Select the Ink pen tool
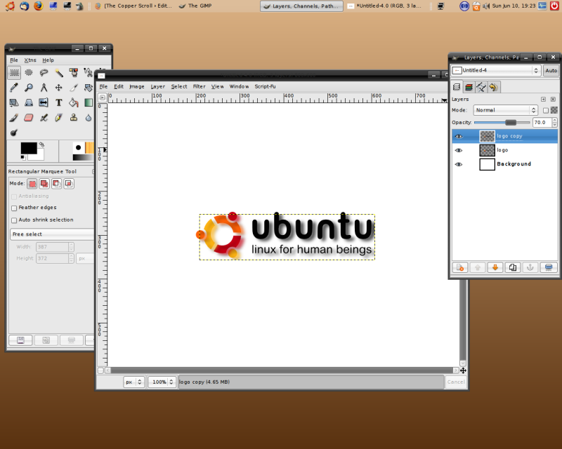The image size is (562, 449). point(59,117)
